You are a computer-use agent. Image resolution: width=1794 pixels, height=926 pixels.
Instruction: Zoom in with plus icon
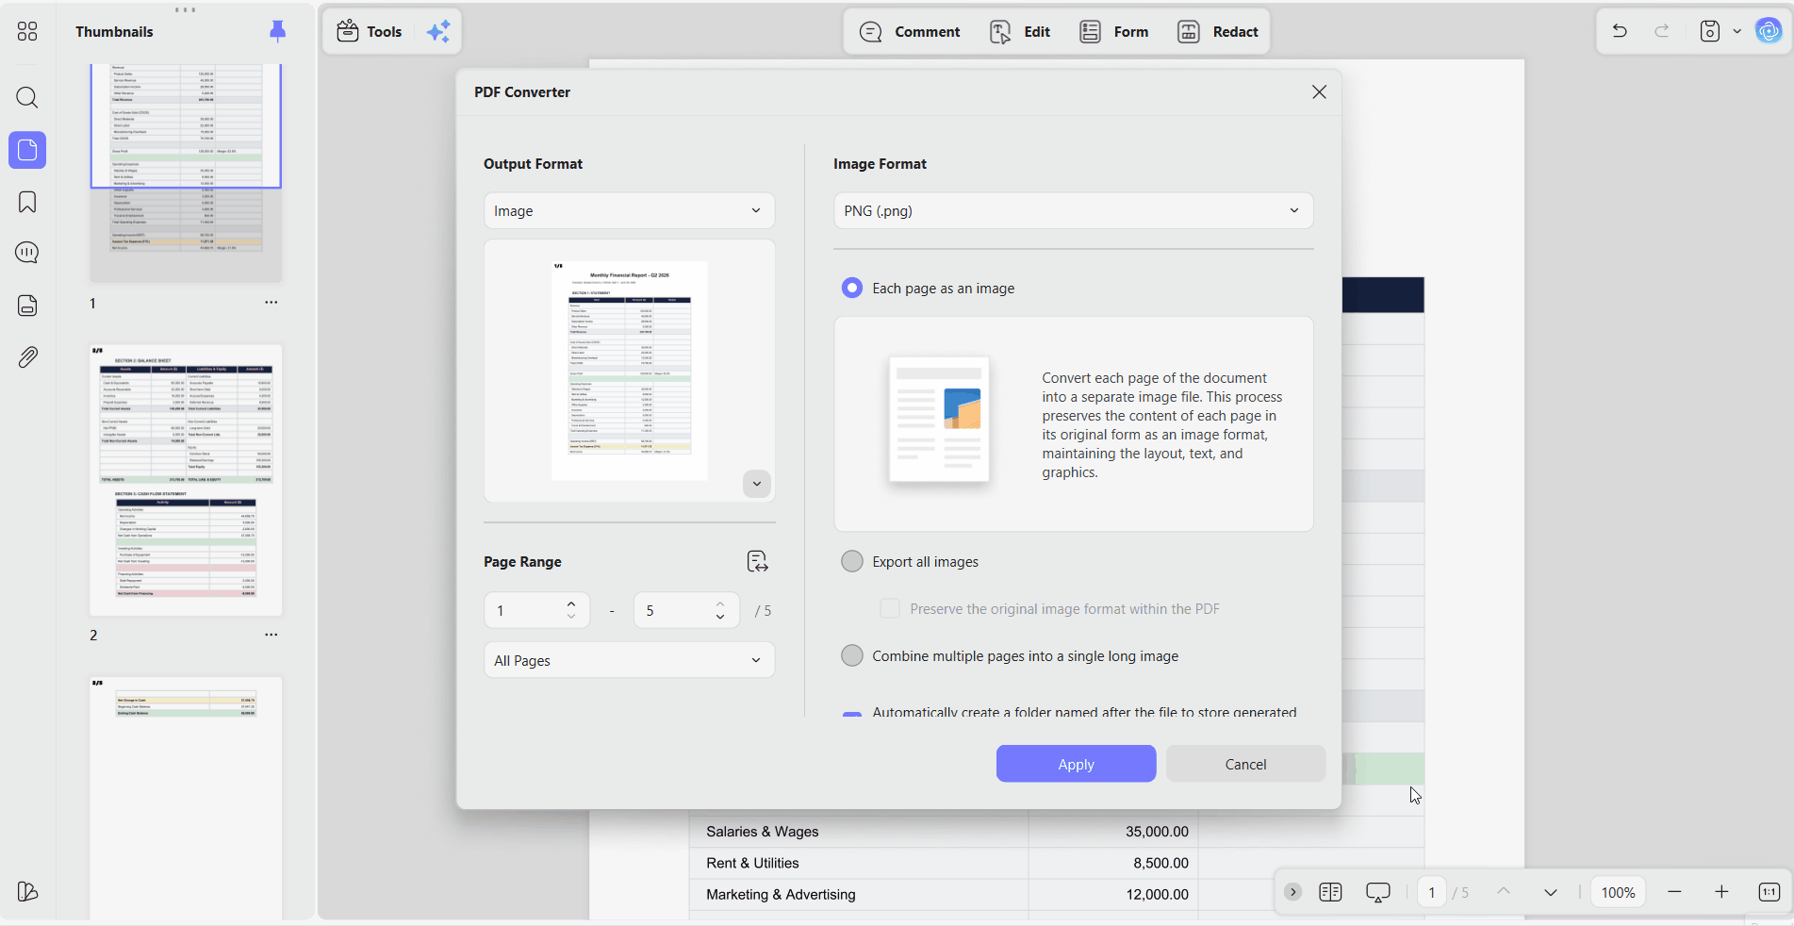1721,892
